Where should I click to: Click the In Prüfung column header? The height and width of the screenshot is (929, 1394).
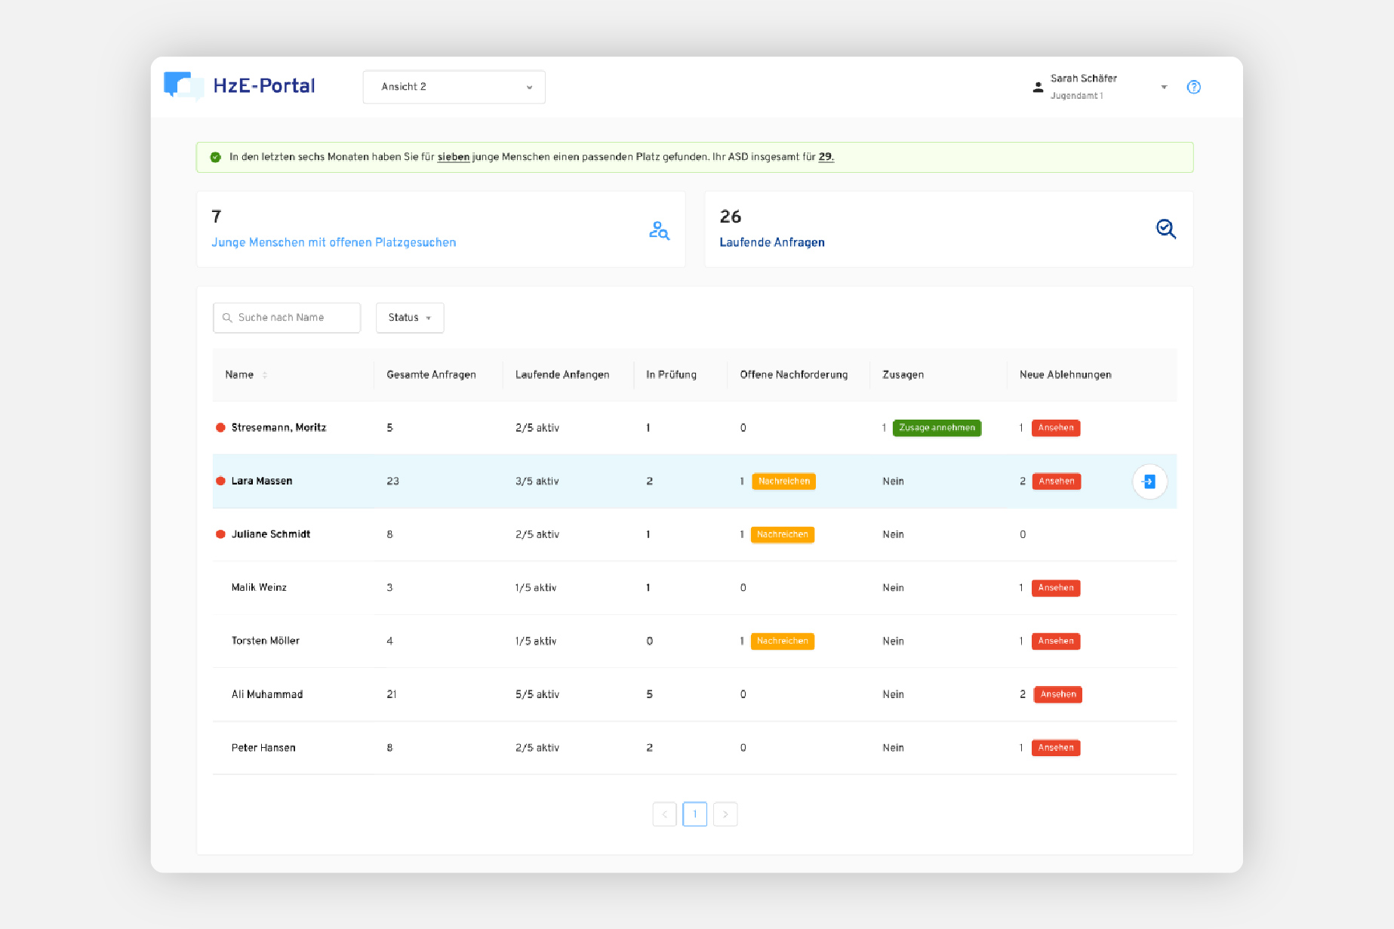coord(671,375)
